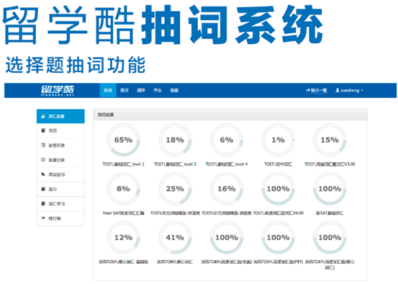Screen dimensions: 398x284
Task: Switch to the 练习 nav tab
Action: pos(125,90)
